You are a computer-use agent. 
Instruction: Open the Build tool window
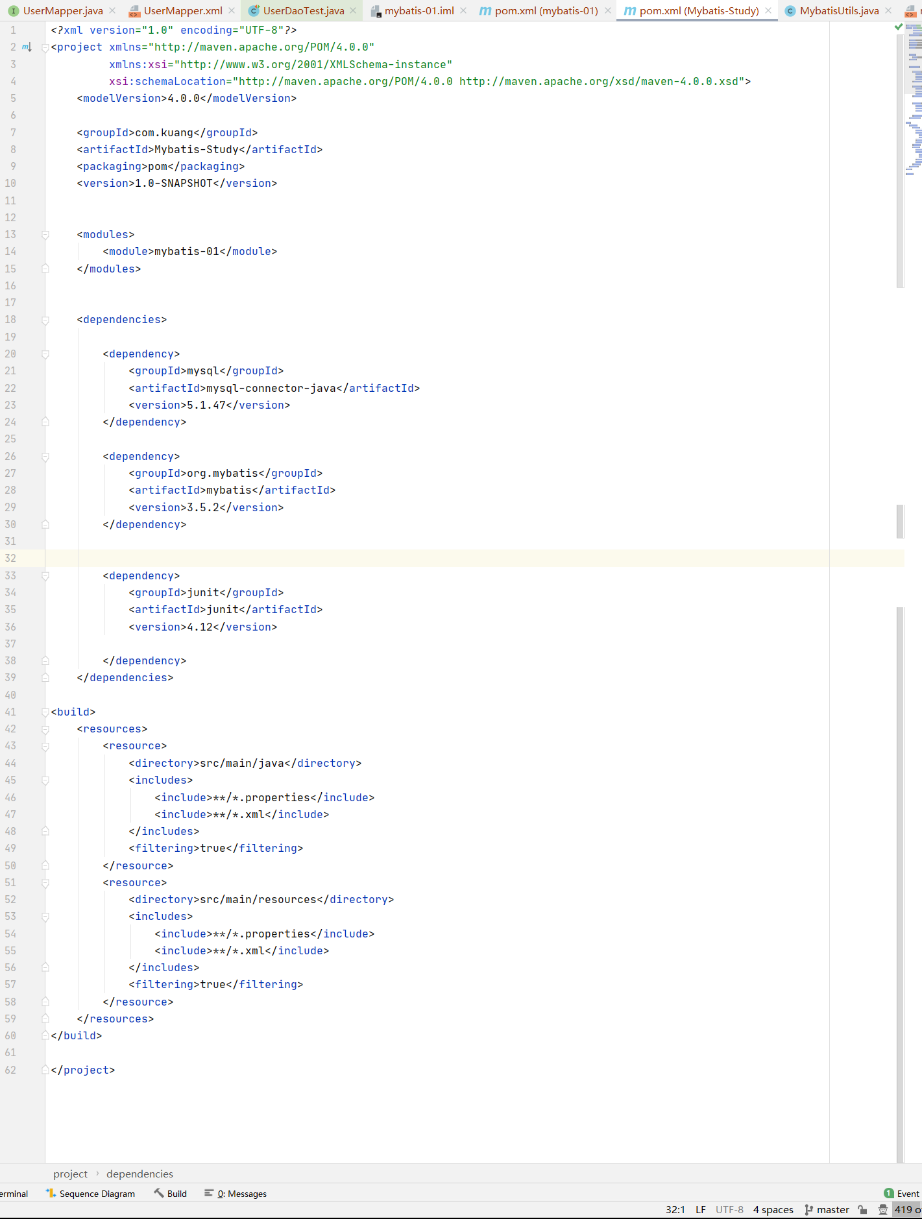click(x=170, y=1194)
